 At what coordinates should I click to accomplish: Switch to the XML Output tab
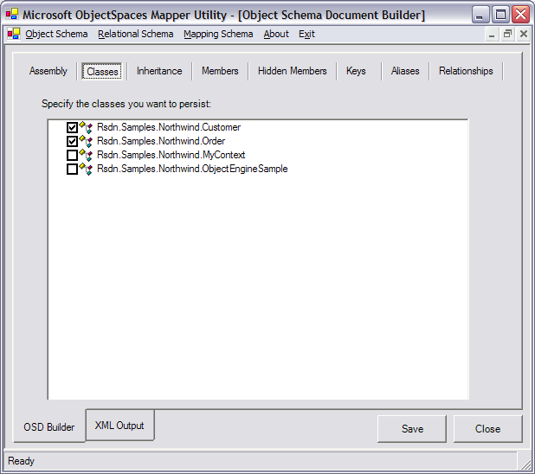point(119,425)
